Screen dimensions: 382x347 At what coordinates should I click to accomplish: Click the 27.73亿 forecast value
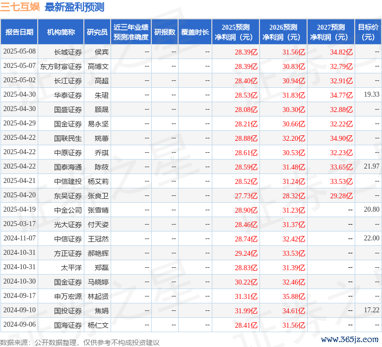click(x=246, y=196)
